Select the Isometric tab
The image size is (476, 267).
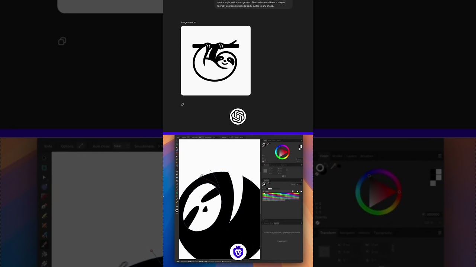[276, 223]
